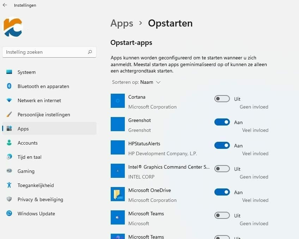Click the Gaming controller icon

click(9, 171)
